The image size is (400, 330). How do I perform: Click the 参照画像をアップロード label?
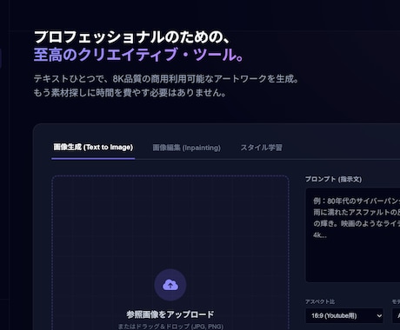coord(170,314)
